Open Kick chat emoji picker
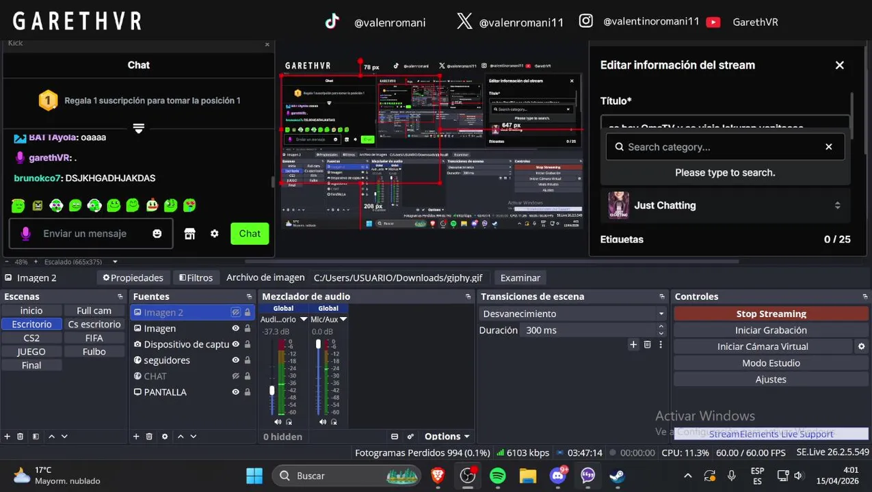The image size is (872, 492). point(157,234)
